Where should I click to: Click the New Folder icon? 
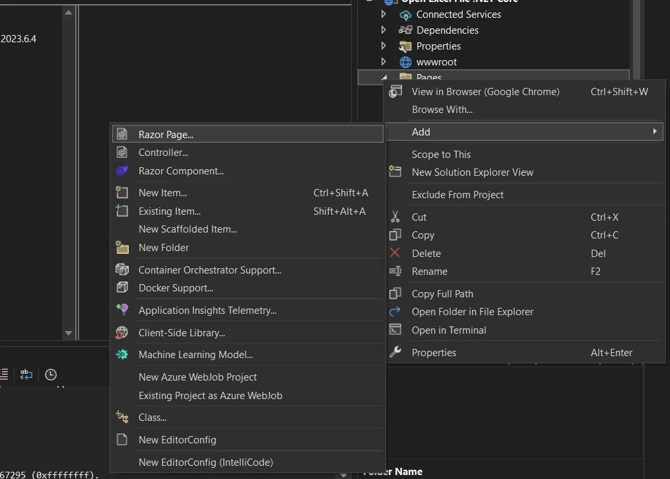tap(122, 248)
